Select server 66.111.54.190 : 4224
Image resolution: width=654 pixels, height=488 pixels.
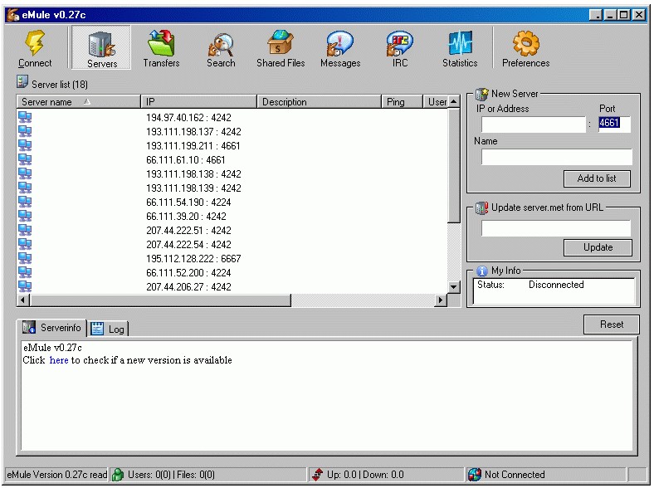188,203
